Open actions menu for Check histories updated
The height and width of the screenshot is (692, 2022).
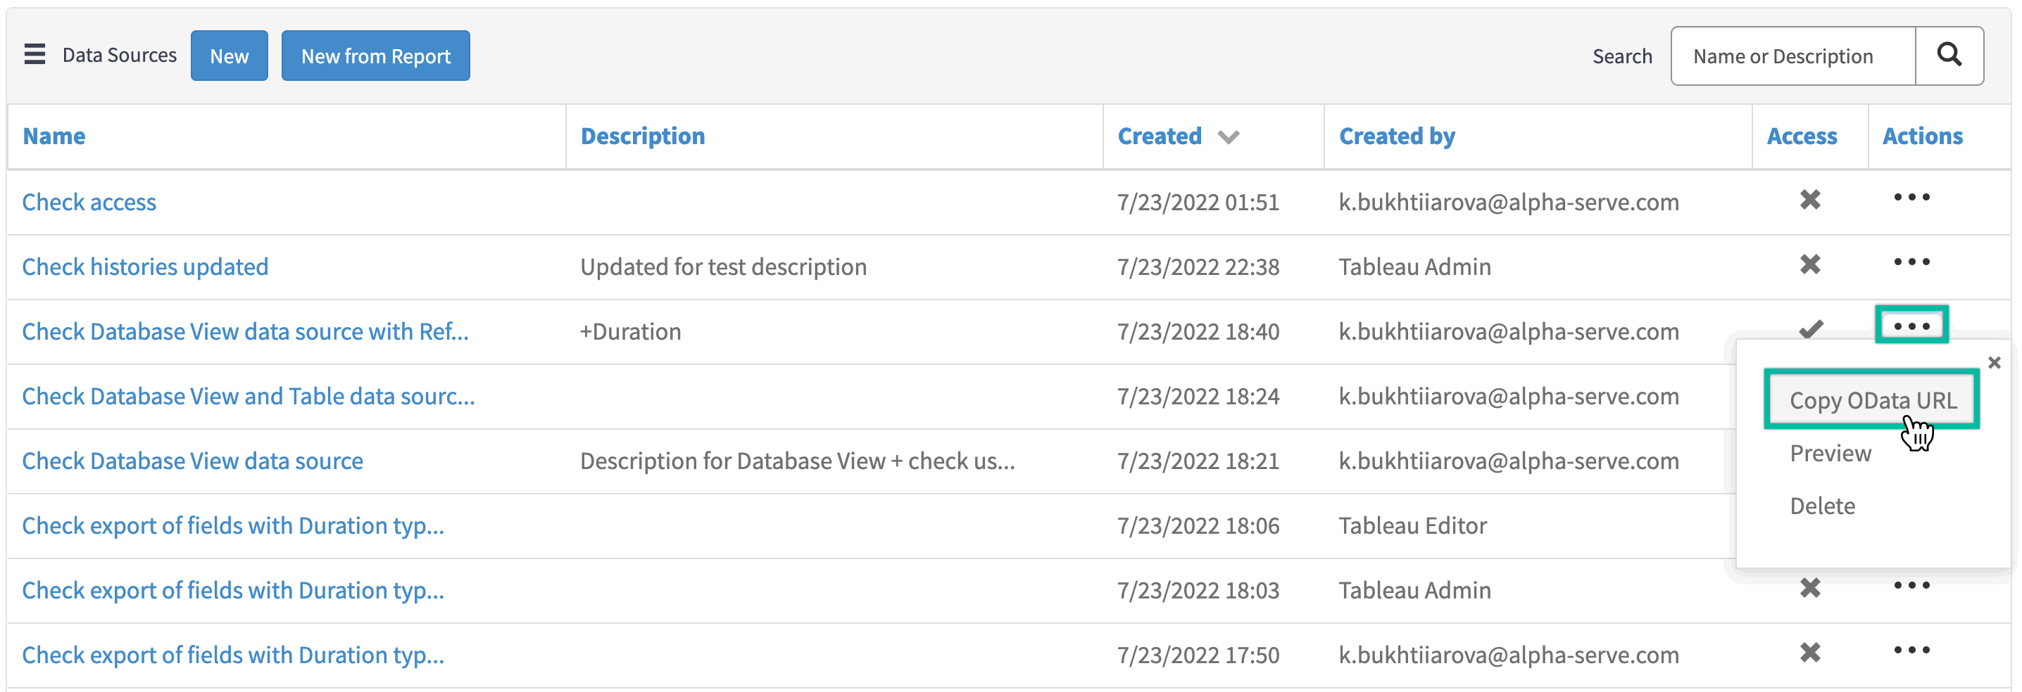click(1911, 262)
